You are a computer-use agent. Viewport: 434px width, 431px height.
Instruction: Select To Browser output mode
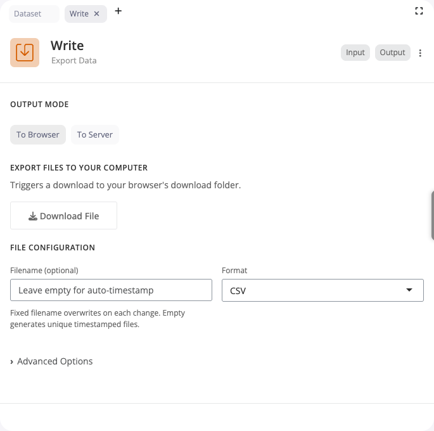coord(38,134)
